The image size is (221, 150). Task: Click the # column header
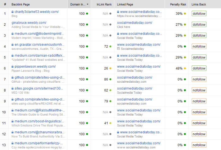point(5,4)
